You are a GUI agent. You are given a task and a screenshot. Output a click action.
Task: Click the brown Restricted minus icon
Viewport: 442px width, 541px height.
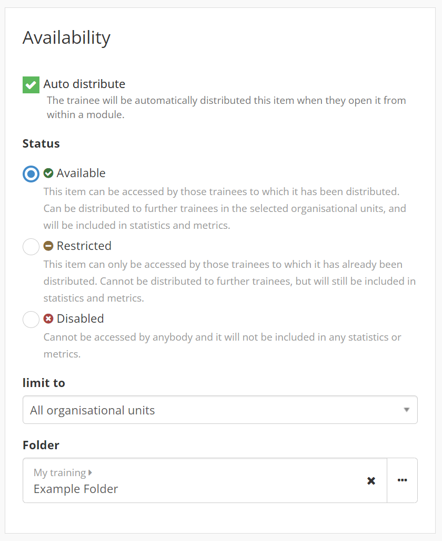click(48, 246)
